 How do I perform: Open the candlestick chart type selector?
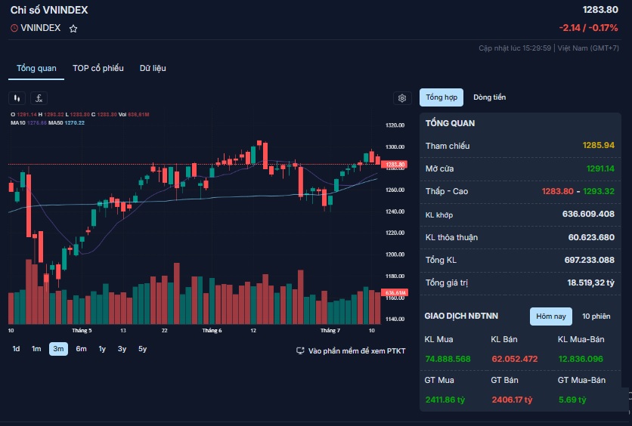(x=17, y=98)
